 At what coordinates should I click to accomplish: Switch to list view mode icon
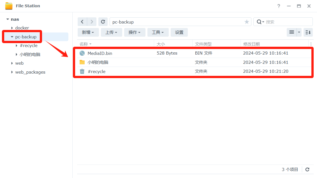pos(291,32)
